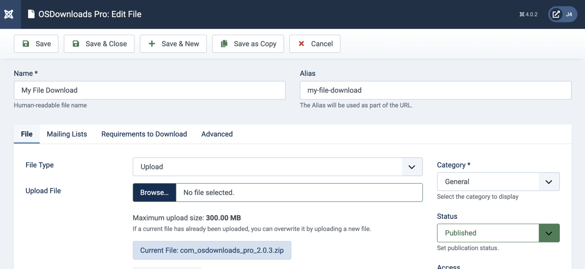This screenshot has height=269, width=585.
Task: Open the File Type dropdown showing Upload
Action: (278, 167)
